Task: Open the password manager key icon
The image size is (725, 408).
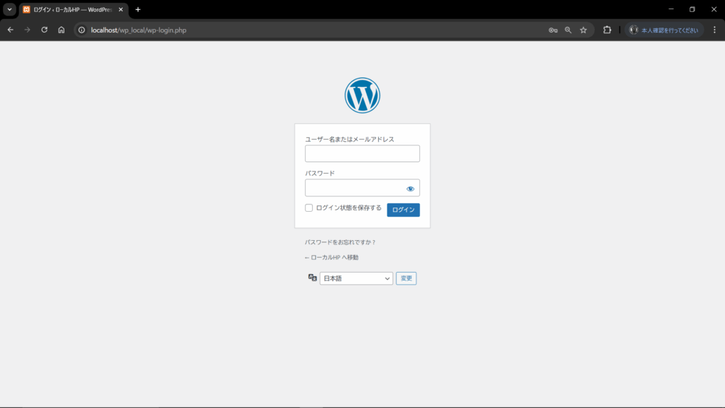Action: pos(553,30)
